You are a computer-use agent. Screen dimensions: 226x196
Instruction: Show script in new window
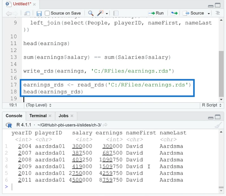(x=27, y=13)
